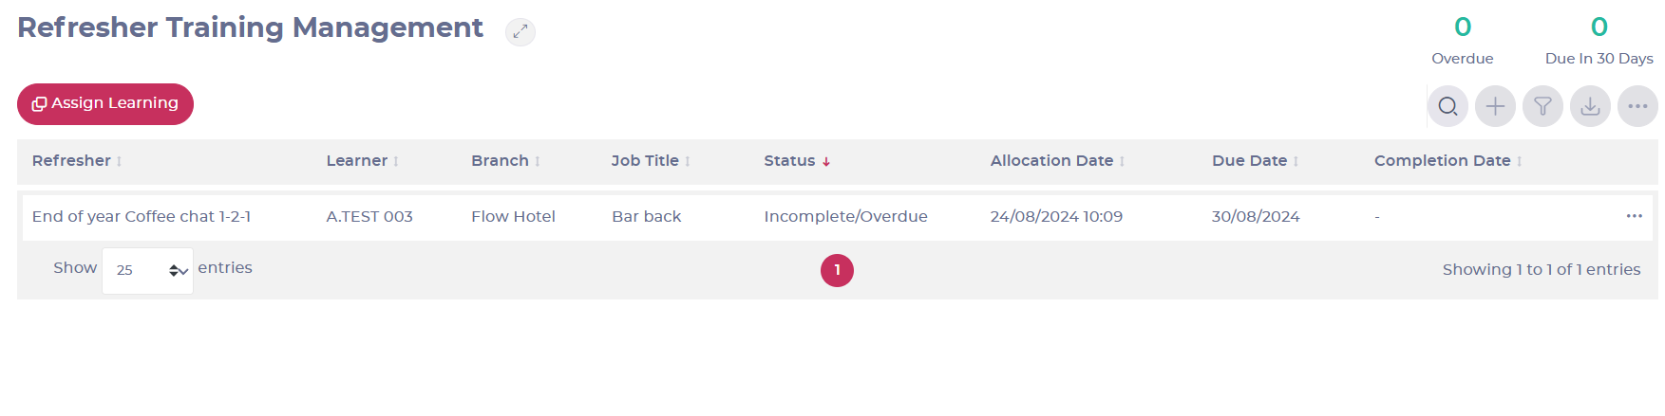Sort by Refresher column
The width and height of the screenshot is (1665, 416).
point(77,161)
